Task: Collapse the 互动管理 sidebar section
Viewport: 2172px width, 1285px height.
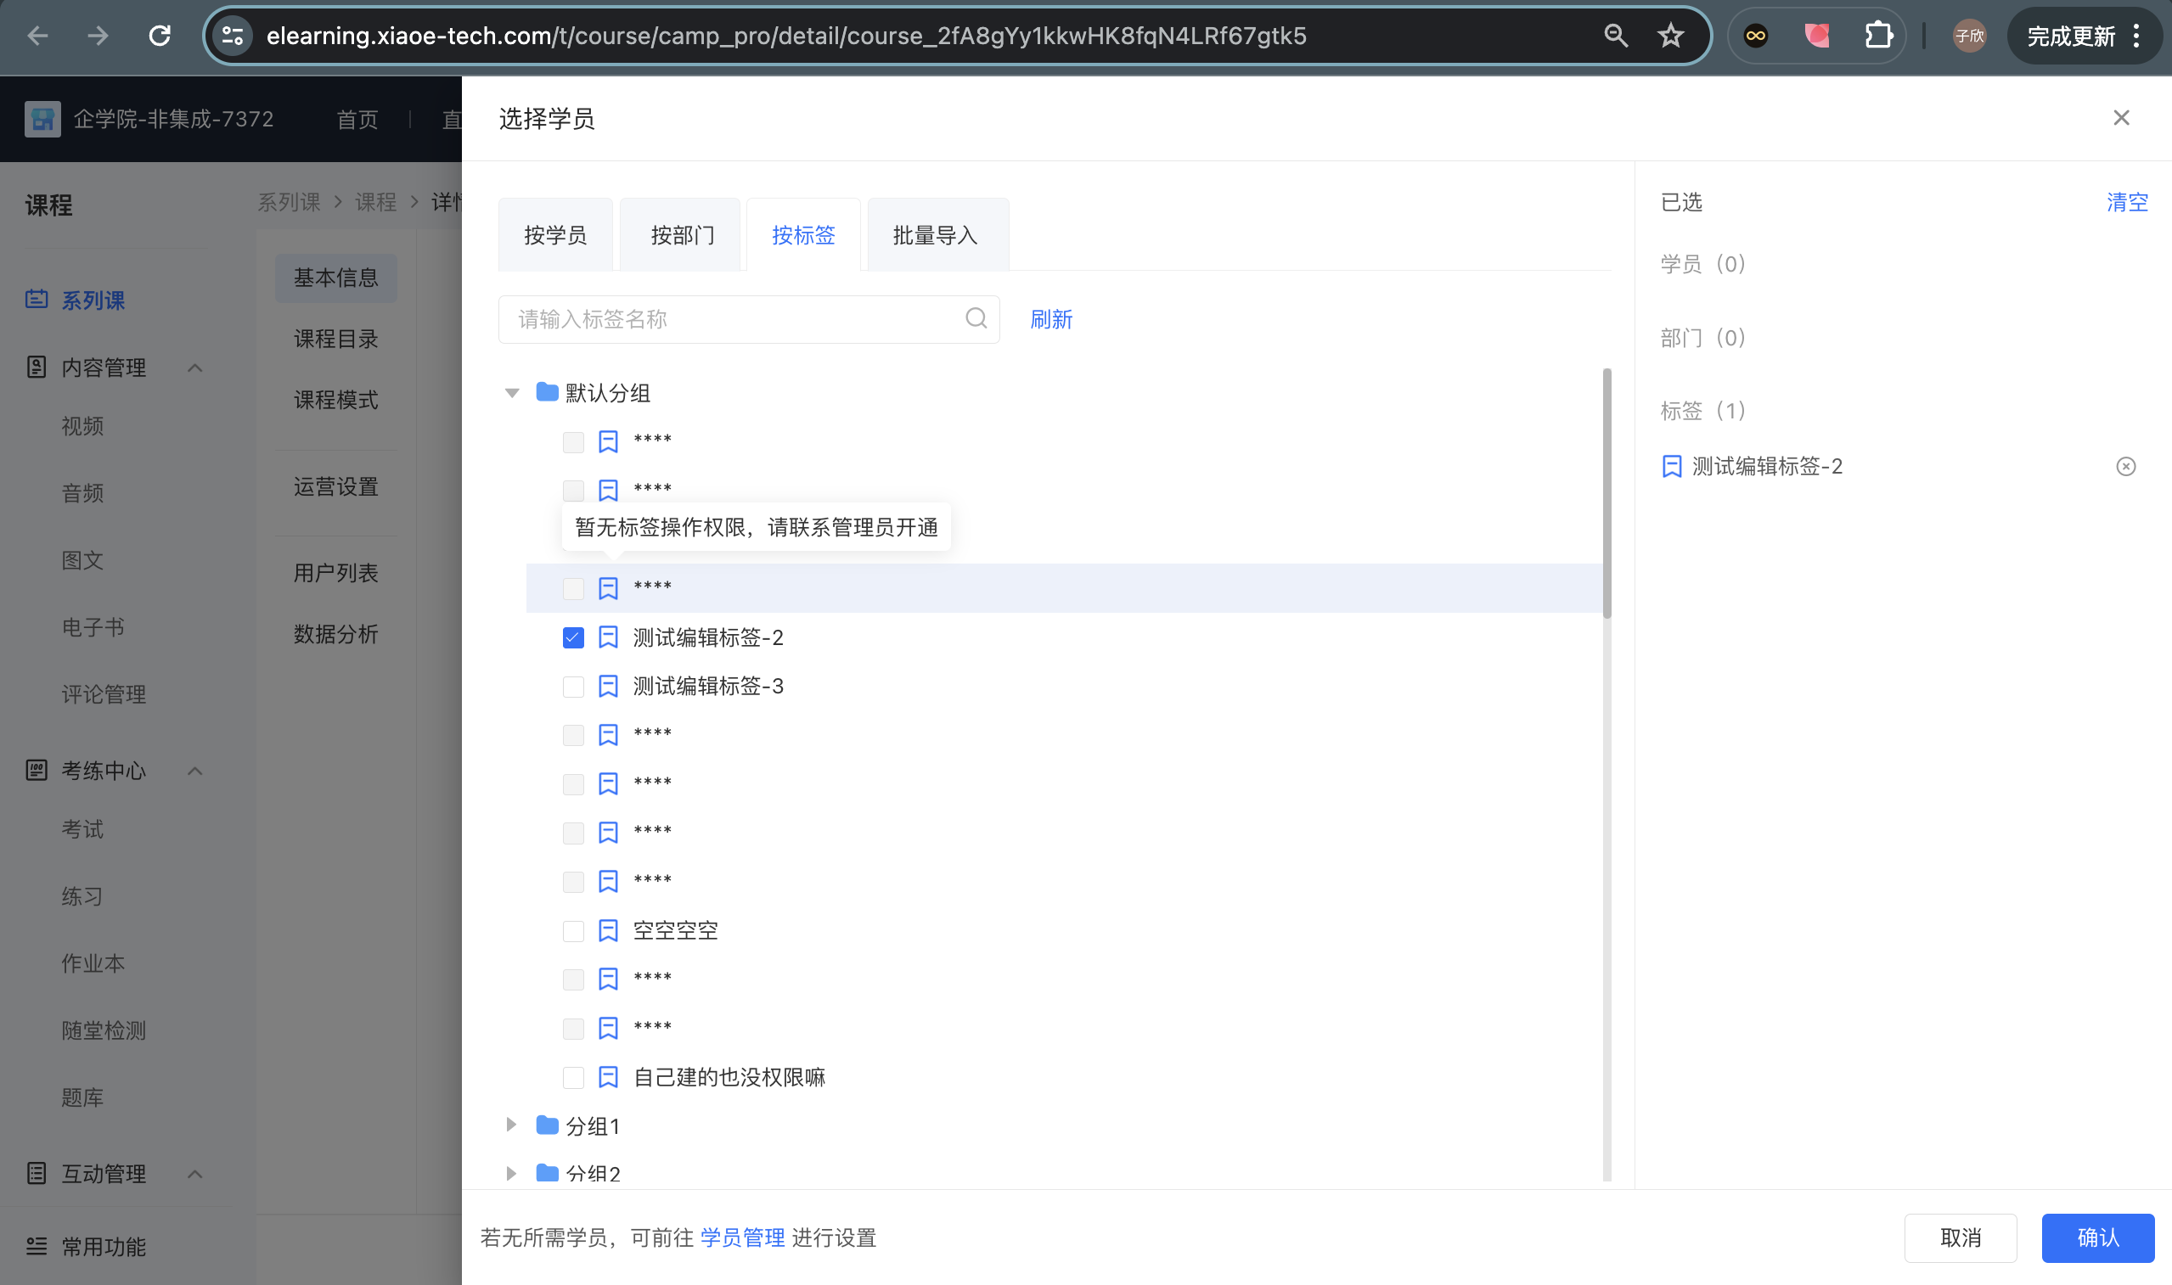Action: [194, 1174]
